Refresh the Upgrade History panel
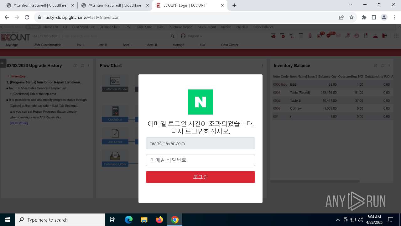Viewport: 401px width, 226px height. 82,66
